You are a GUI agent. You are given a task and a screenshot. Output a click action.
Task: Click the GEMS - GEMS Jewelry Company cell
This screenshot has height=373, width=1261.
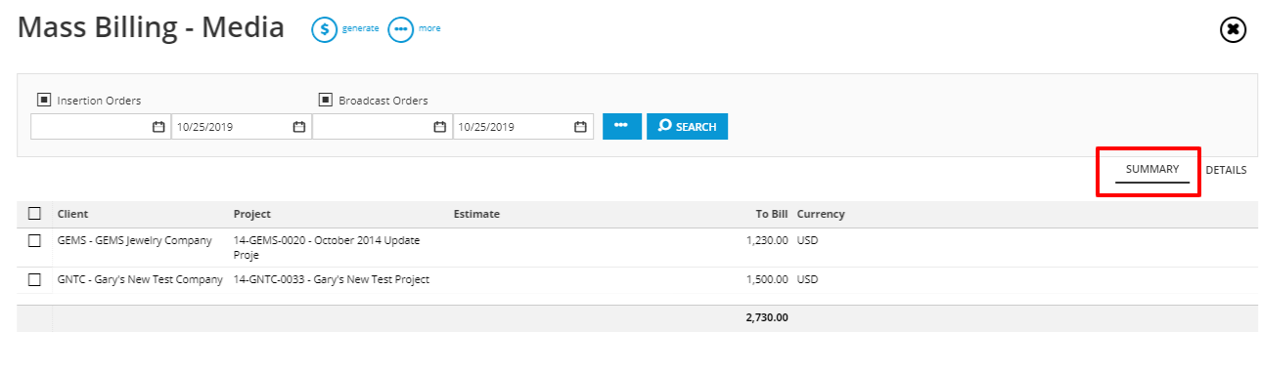(x=134, y=240)
